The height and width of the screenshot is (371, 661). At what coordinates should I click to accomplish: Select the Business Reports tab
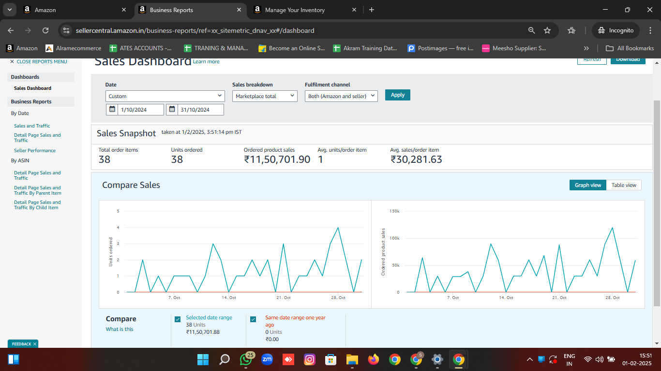tap(190, 10)
